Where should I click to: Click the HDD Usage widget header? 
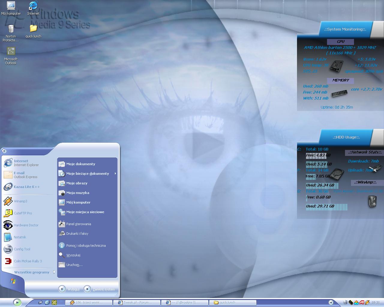pyautogui.click(x=346, y=137)
